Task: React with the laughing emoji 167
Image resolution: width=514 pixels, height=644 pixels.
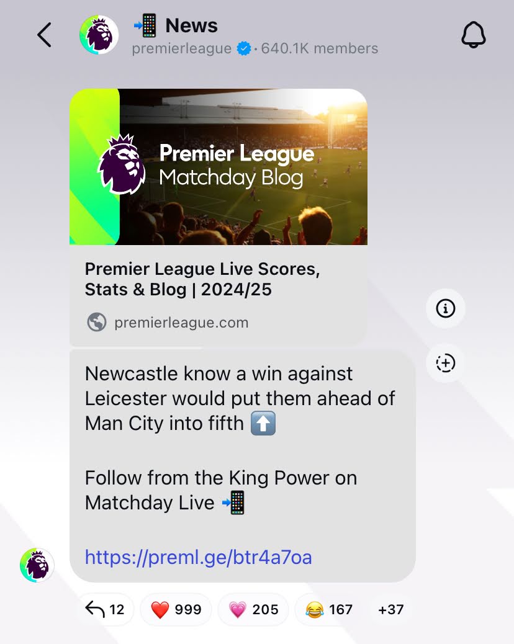Action: (x=329, y=609)
